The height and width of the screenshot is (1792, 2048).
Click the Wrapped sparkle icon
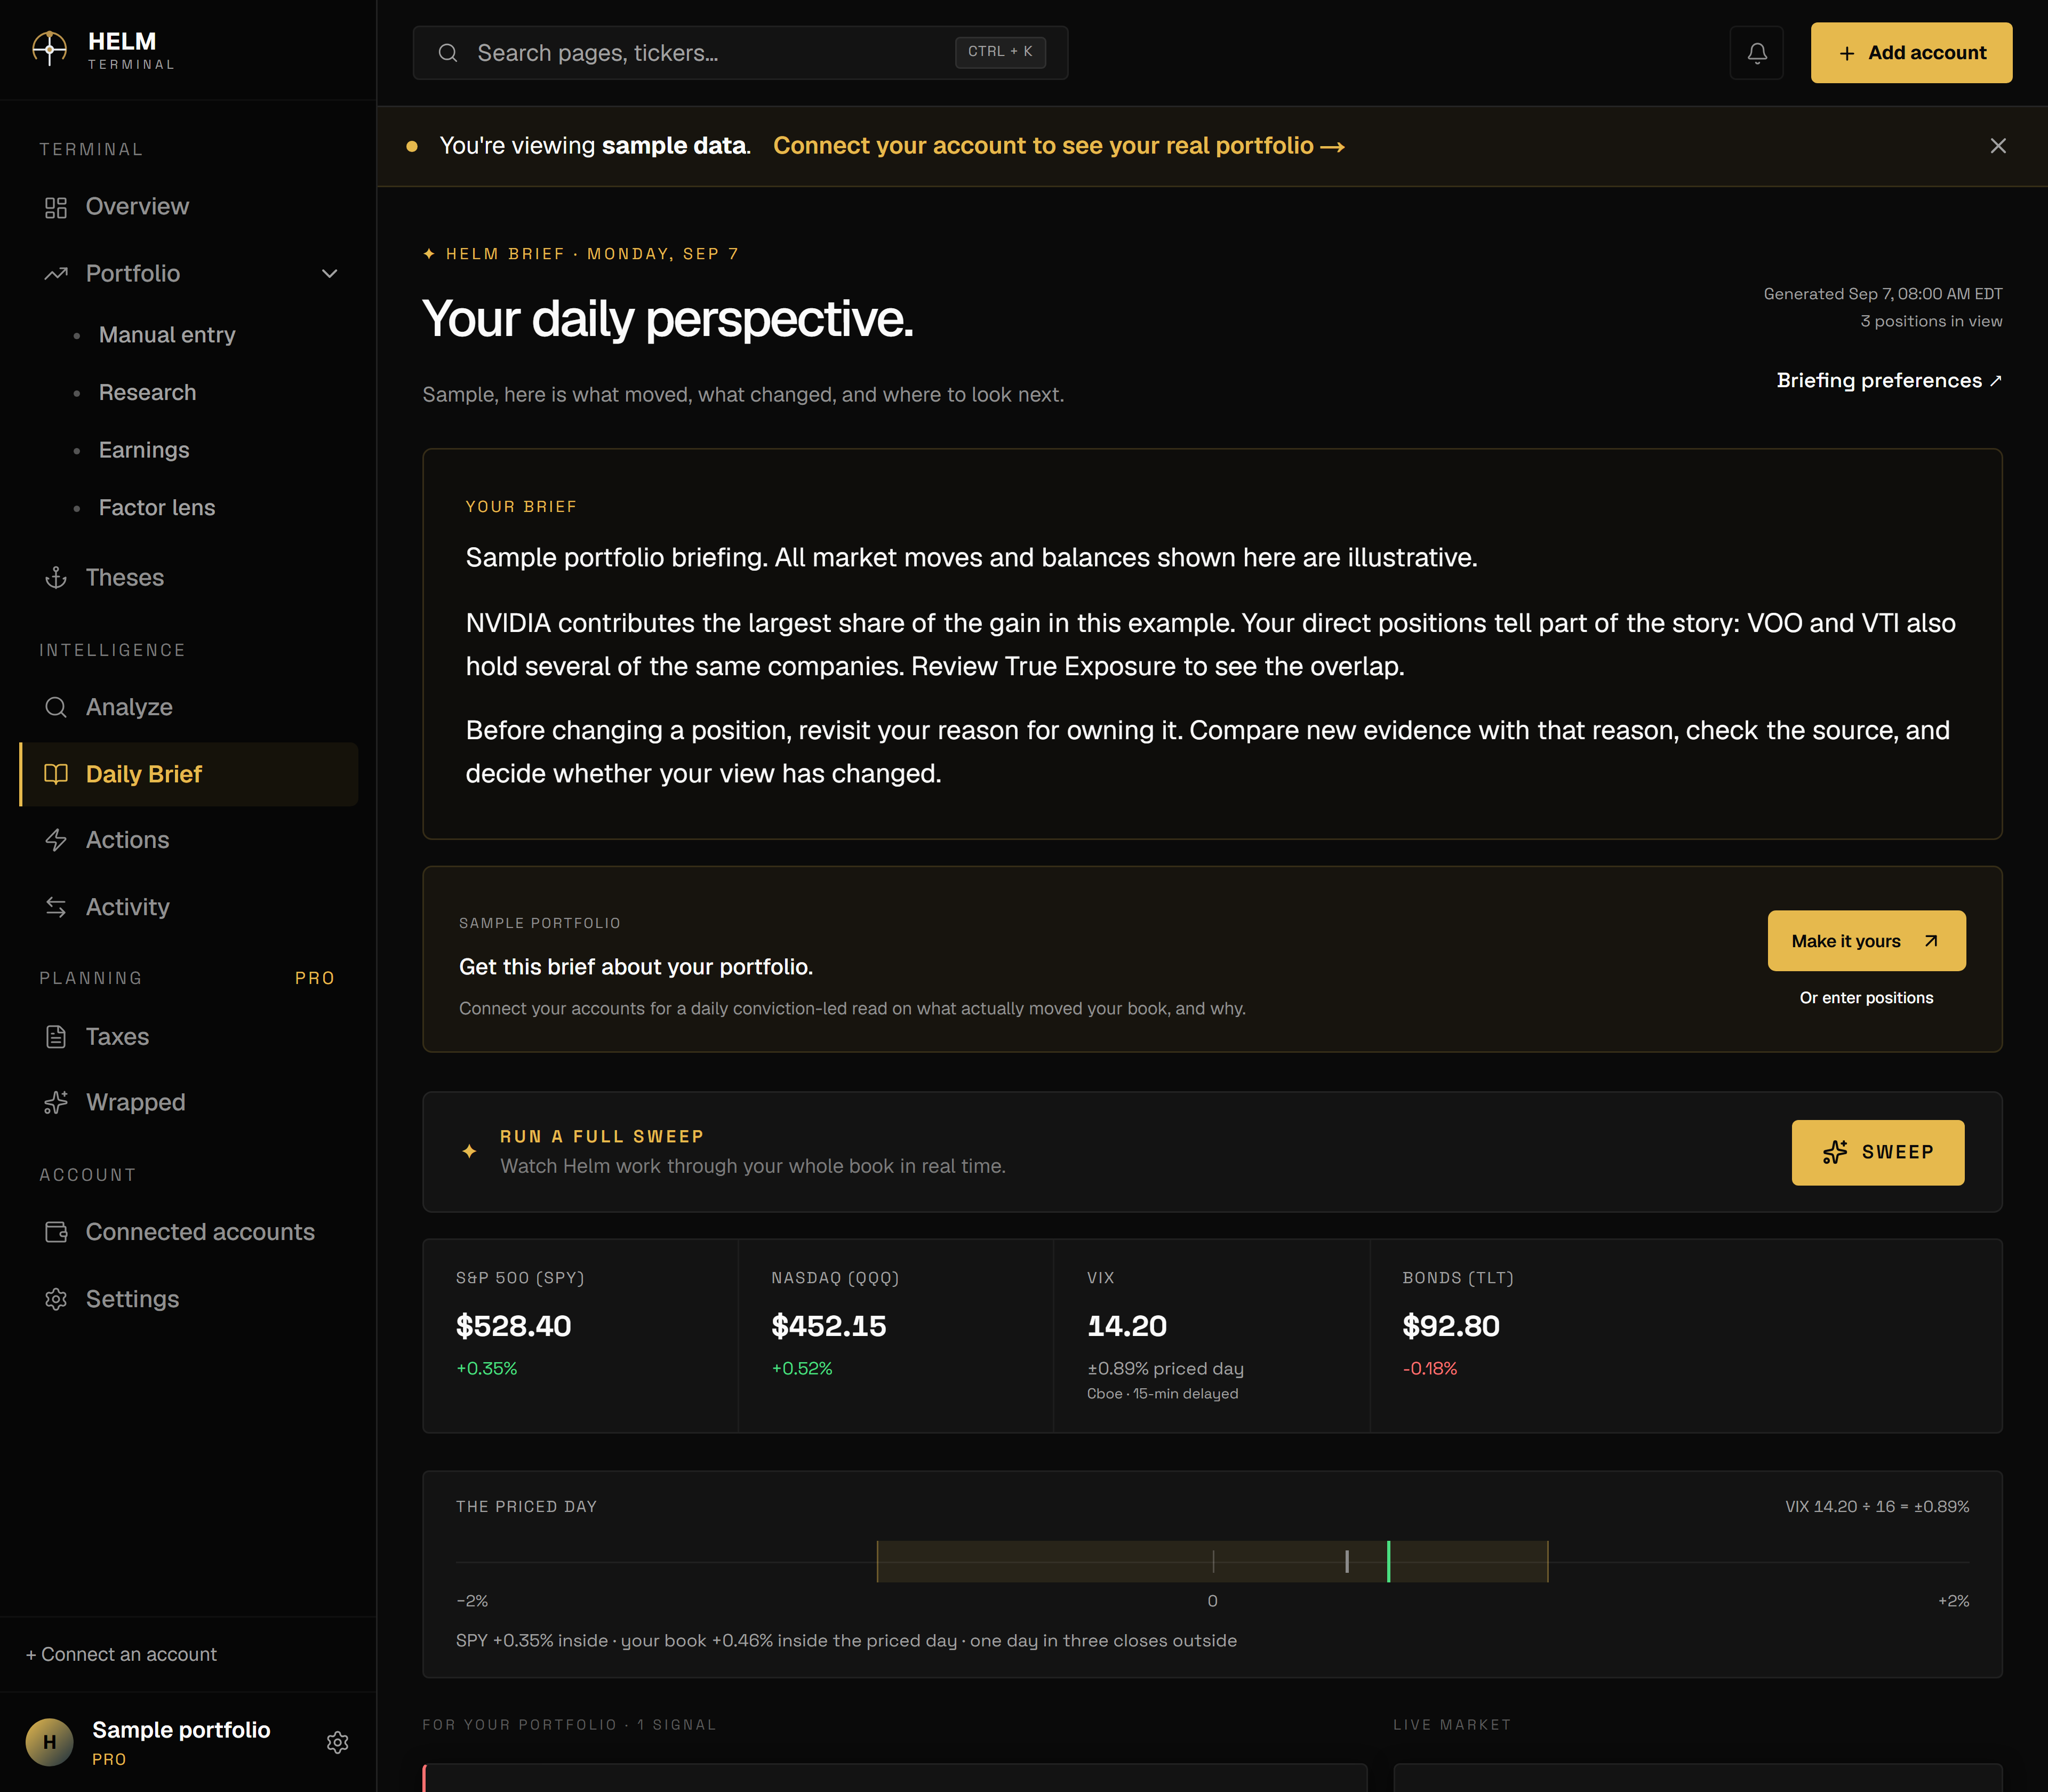(56, 1102)
